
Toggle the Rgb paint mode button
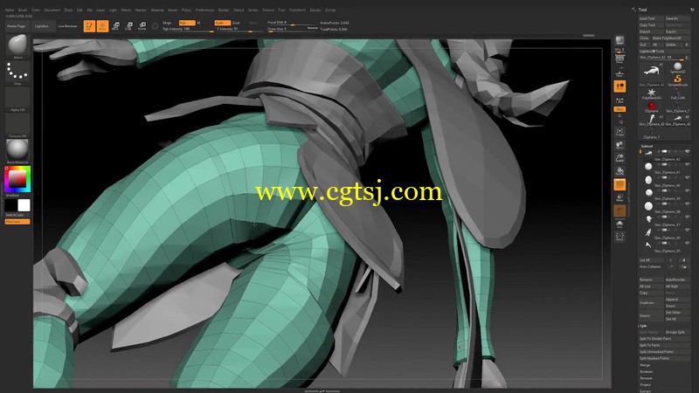click(x=187, y=23)
